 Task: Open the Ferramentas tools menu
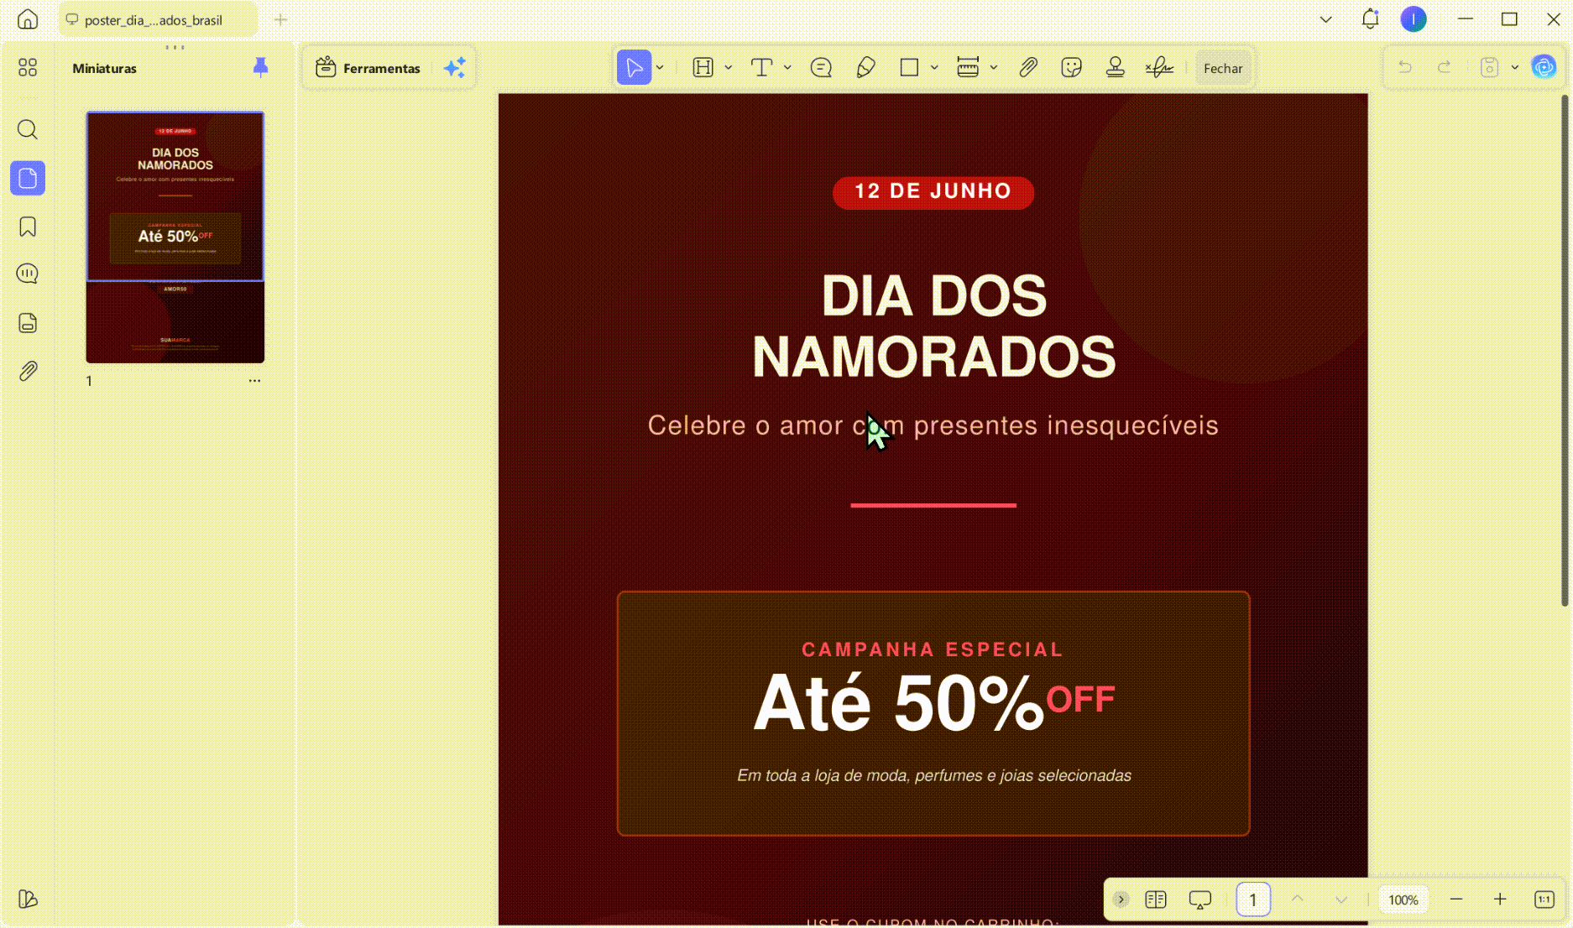(368, 68)
